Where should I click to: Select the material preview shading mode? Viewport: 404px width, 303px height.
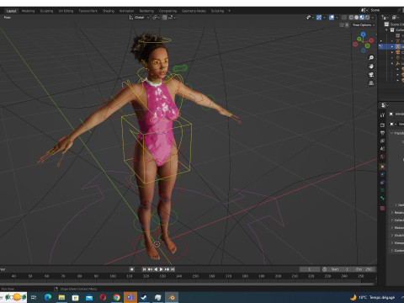pyautogui.click(x=362, y=18)
